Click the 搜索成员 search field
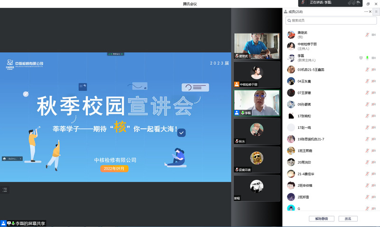380x227 pixels. 331,20
